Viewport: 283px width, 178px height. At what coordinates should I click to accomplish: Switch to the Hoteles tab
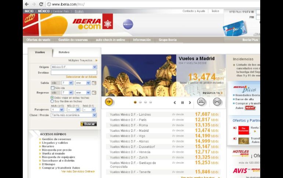coord(64,52)
